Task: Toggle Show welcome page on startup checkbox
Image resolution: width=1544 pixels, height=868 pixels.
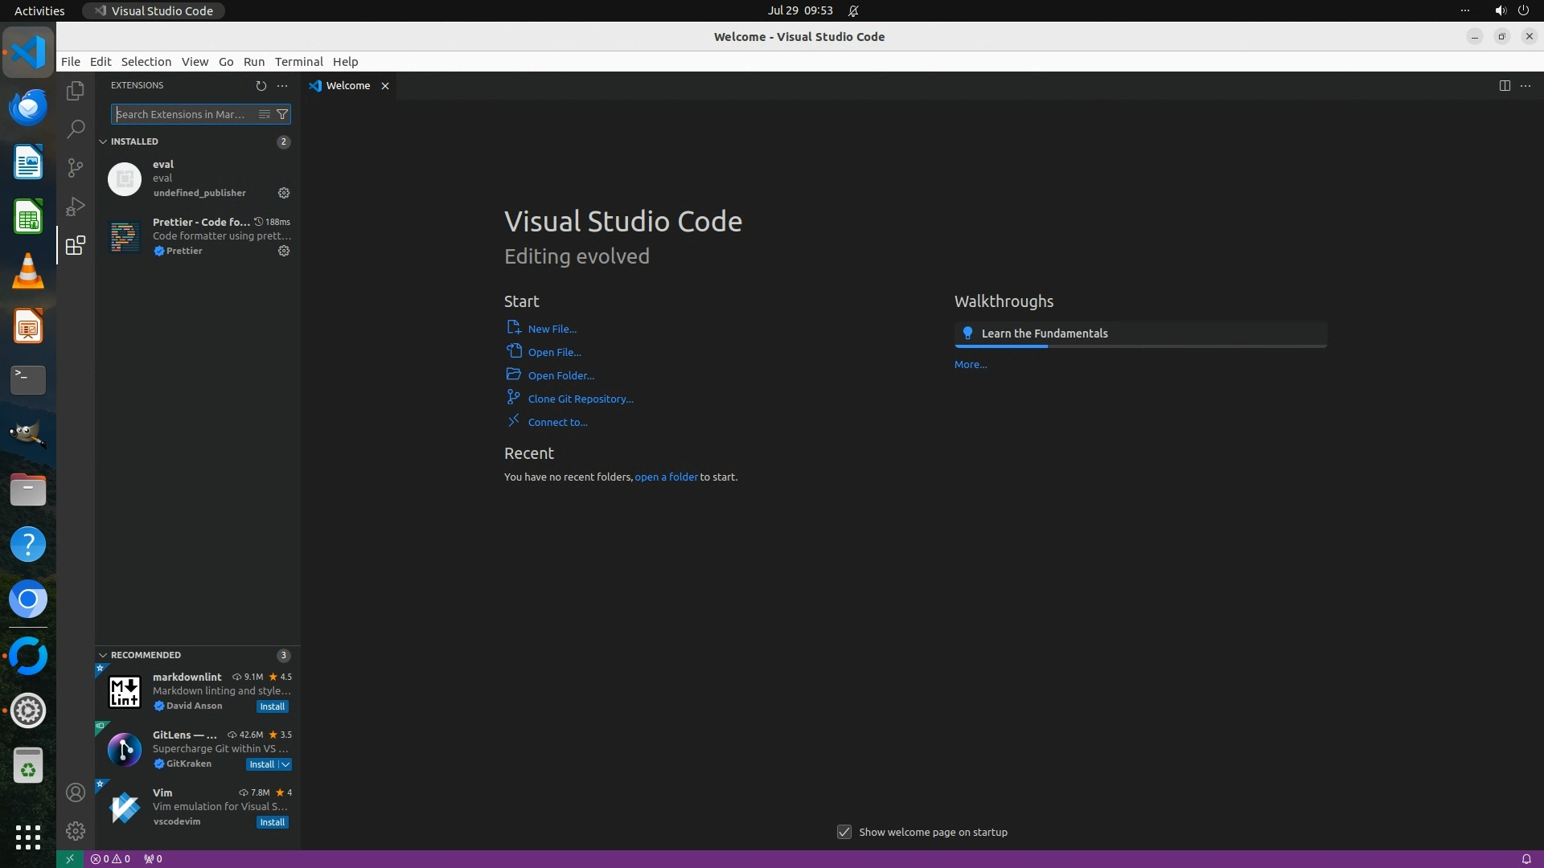Action: [x=844, y=832]
